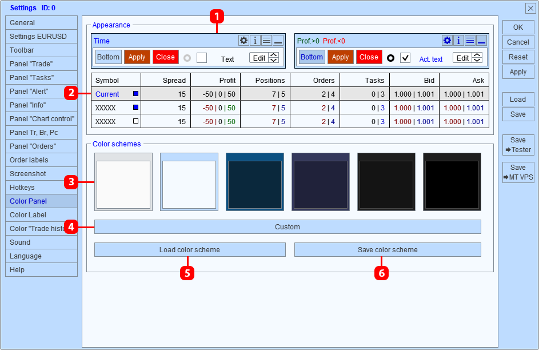Open Sound settings tab
539x350 pixels.
[x=41, y=242]
